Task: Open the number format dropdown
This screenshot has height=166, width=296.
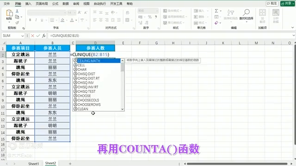Action: 157,11
